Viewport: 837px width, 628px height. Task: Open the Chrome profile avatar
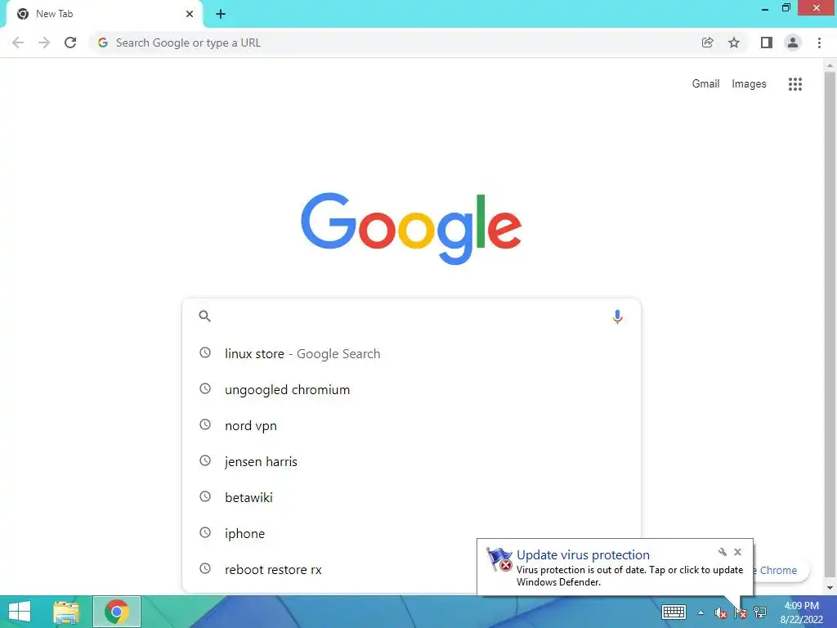[x=793, y=43]
